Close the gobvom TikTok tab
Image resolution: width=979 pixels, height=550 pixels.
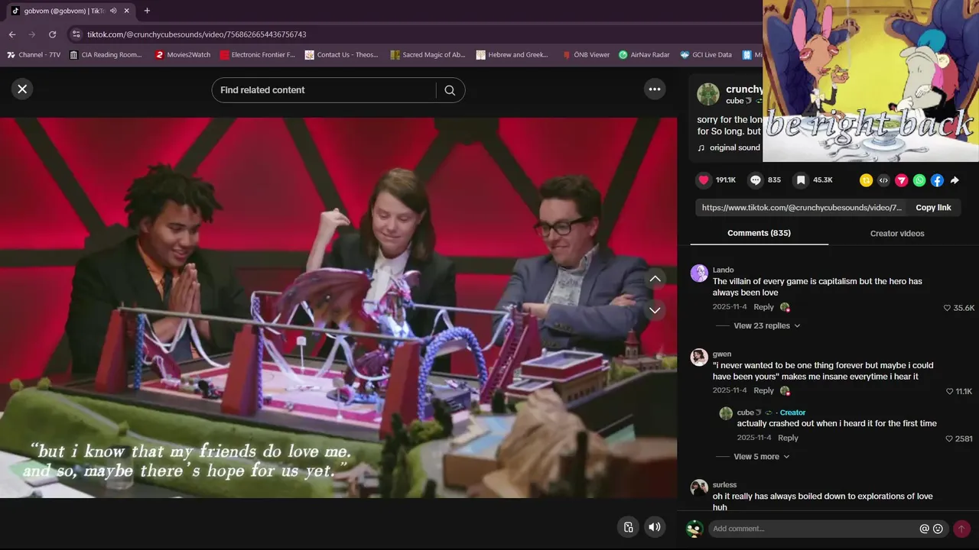[127, 11]
